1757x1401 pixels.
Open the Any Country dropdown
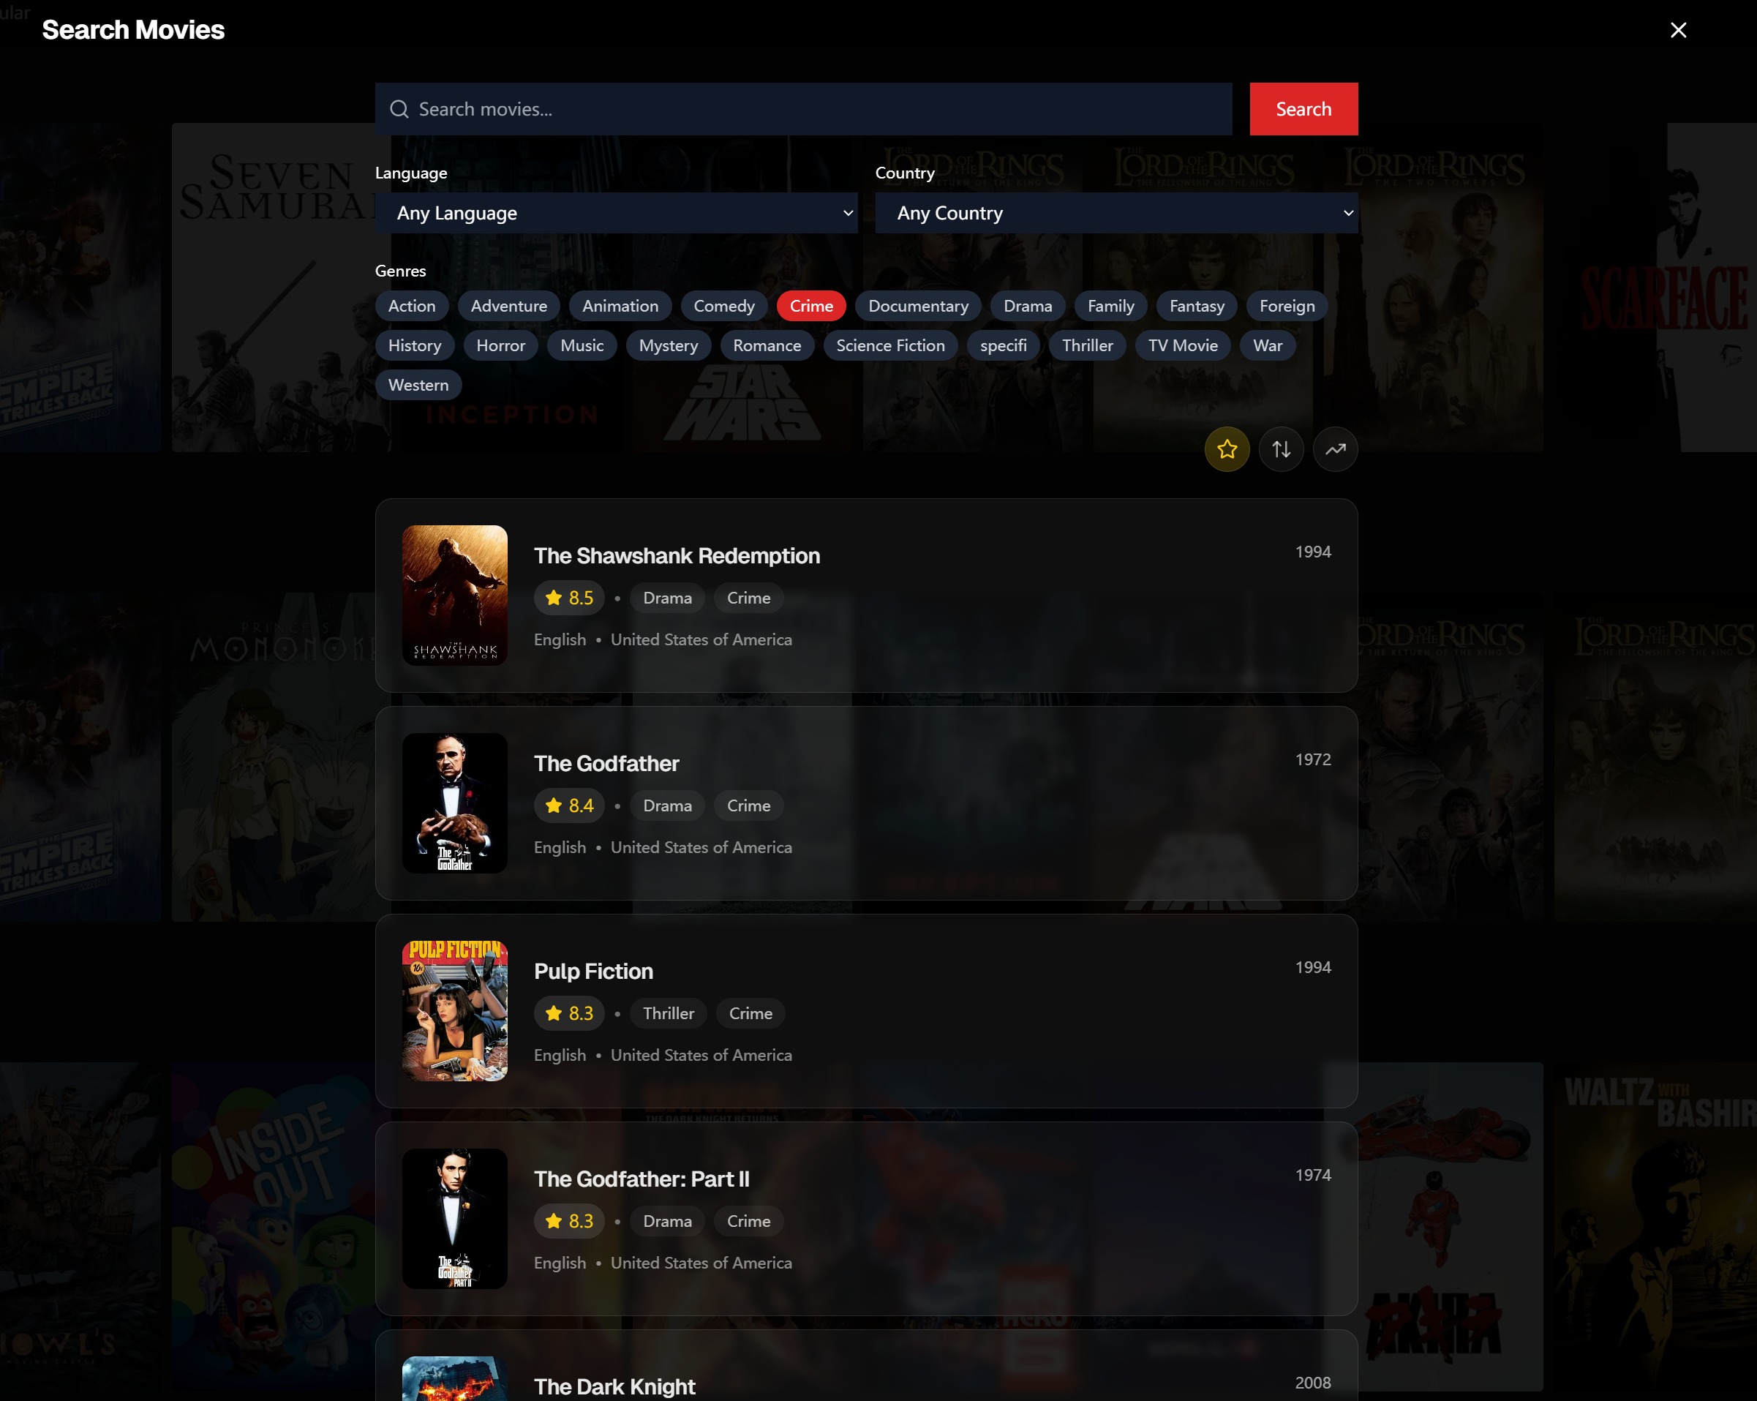pos(1116,213)
